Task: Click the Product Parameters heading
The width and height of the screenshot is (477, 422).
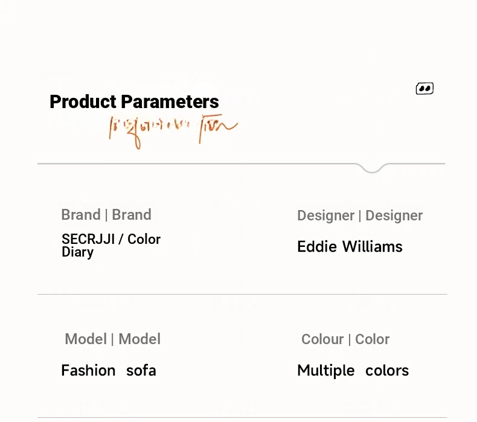Action: point(134,101)
